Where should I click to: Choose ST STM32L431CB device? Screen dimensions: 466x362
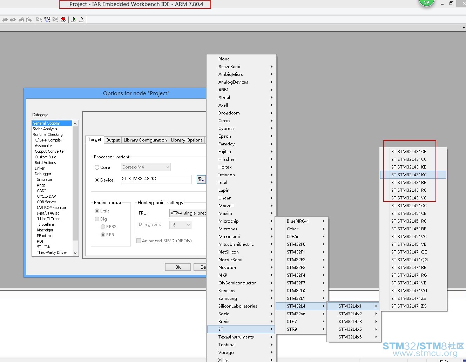pyautogui.click(x=413, y=152)
